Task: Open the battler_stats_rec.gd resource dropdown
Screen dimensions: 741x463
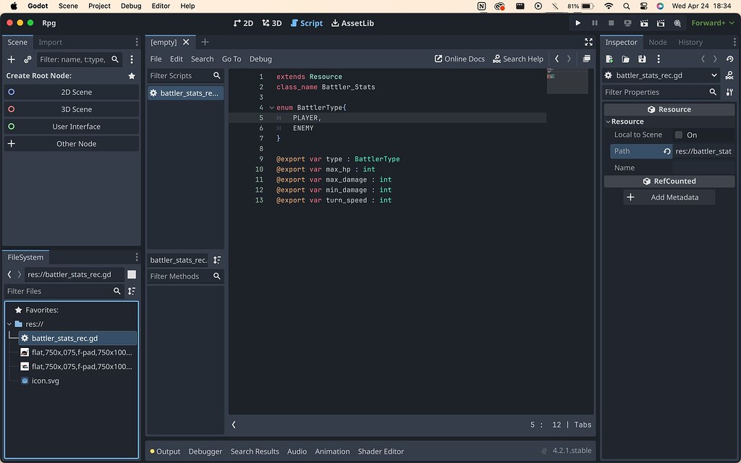Action: [x=714, y=75]
